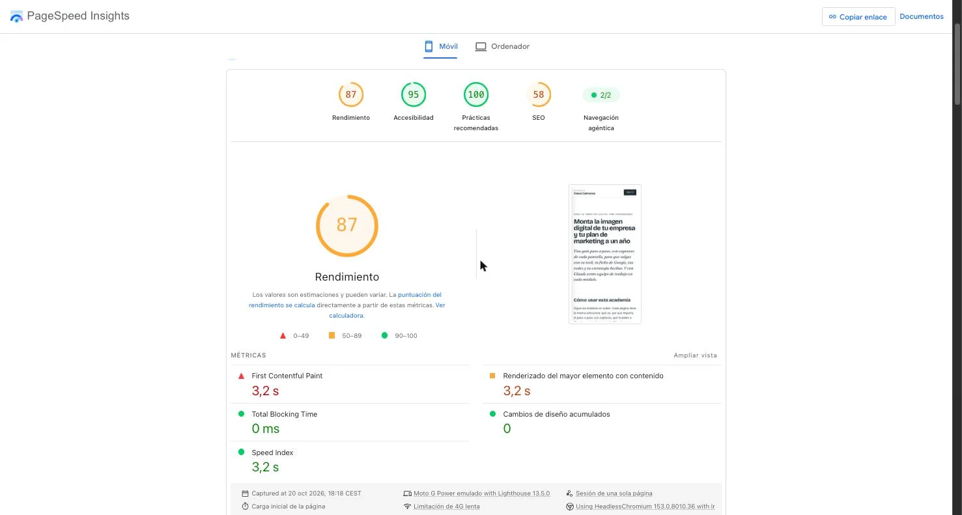This screenshot has height=515, width=962.
Task: Click the Accesibilidad 95 score gauge
Action: tap(414, 94)
